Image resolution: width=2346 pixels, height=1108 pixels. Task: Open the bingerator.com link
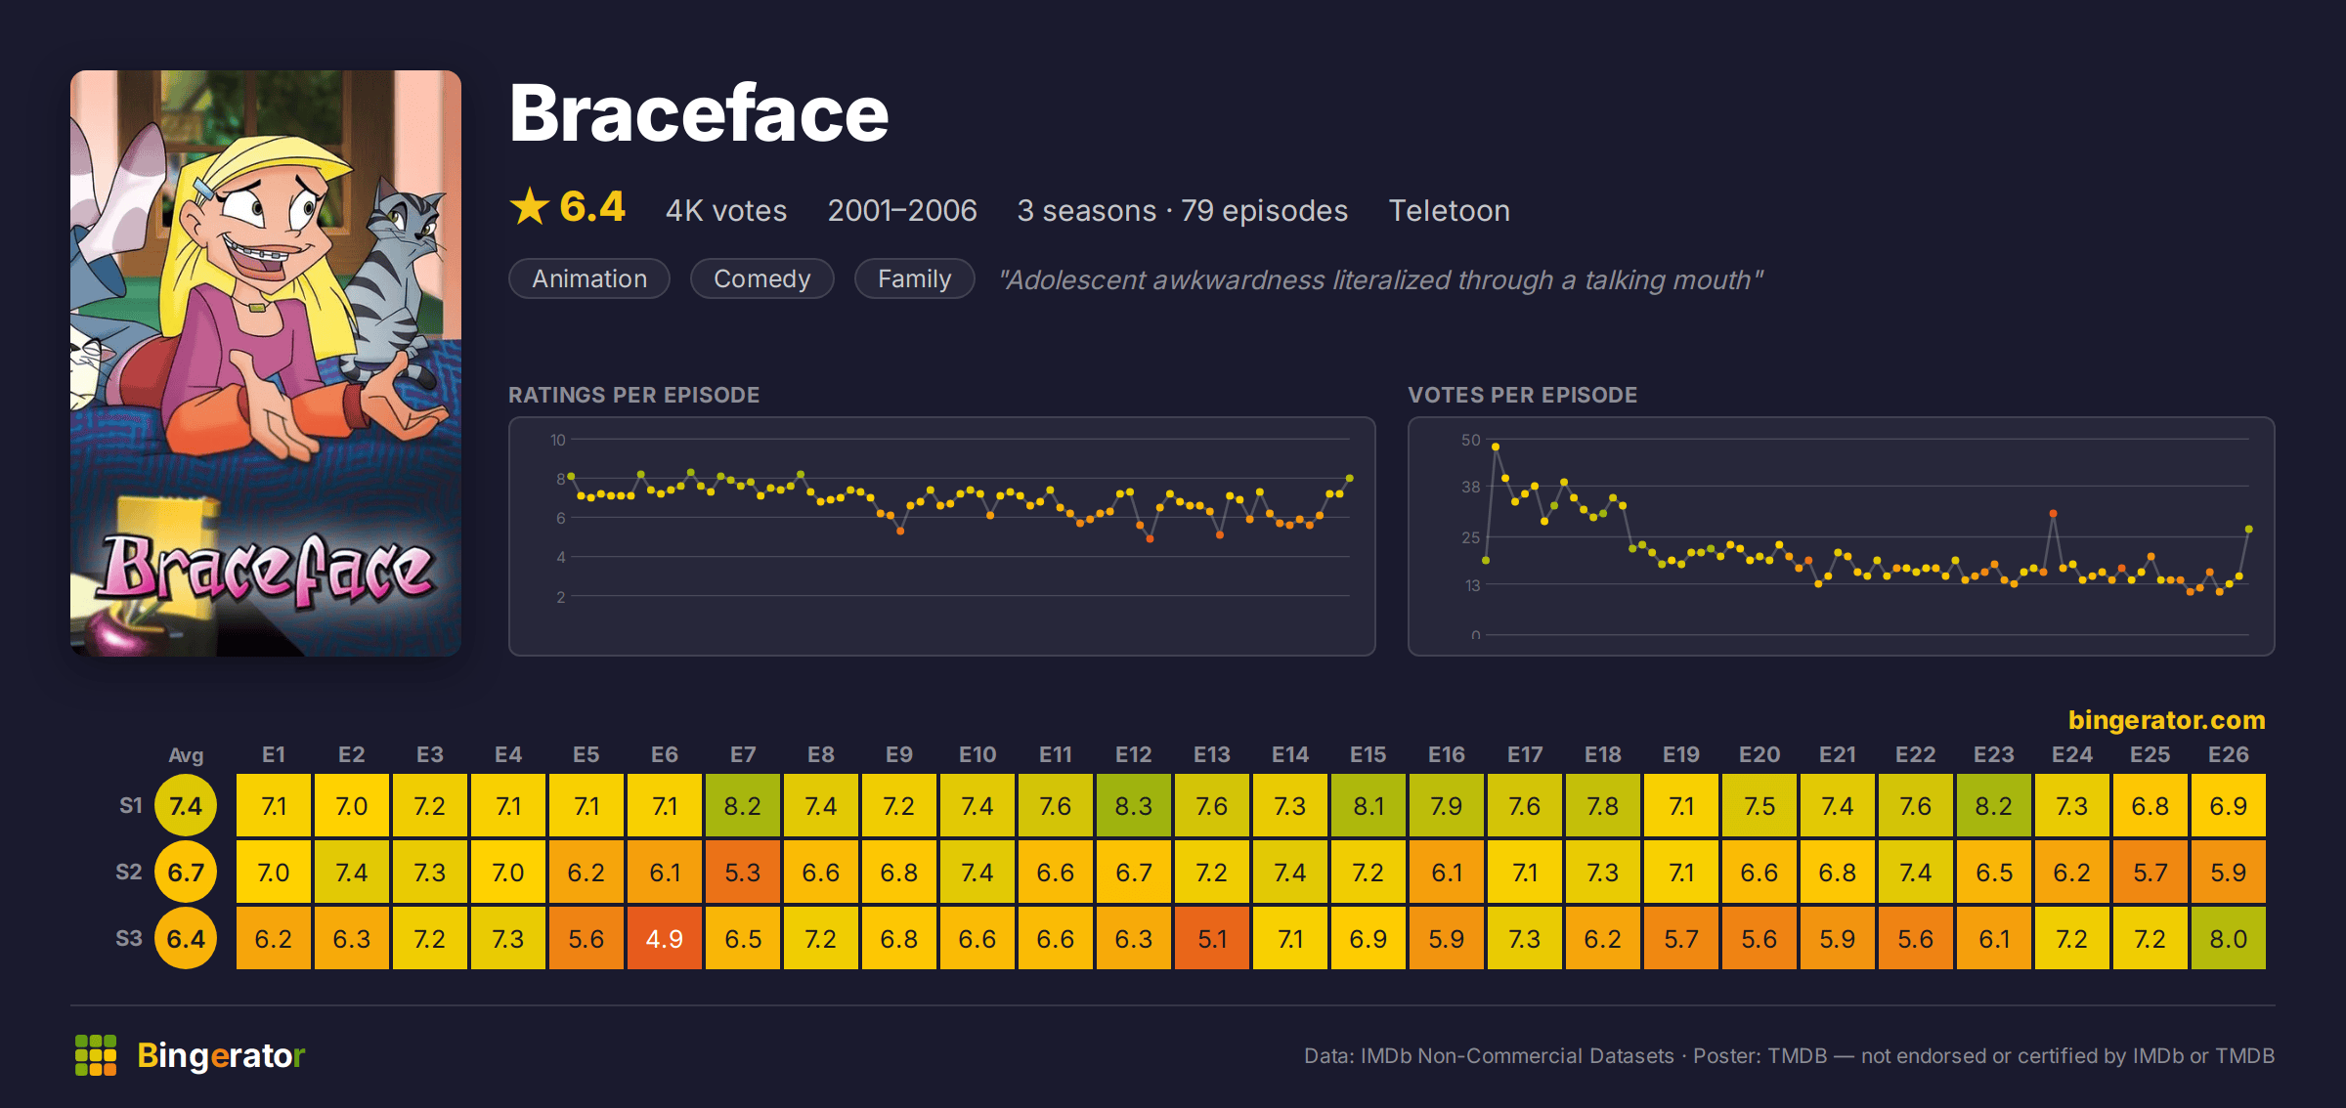[x=2166, y=720]
